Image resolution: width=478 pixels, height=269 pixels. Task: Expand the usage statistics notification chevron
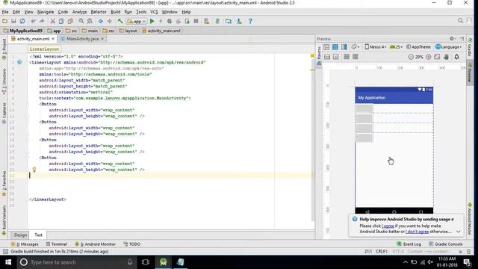coord(458,232)
